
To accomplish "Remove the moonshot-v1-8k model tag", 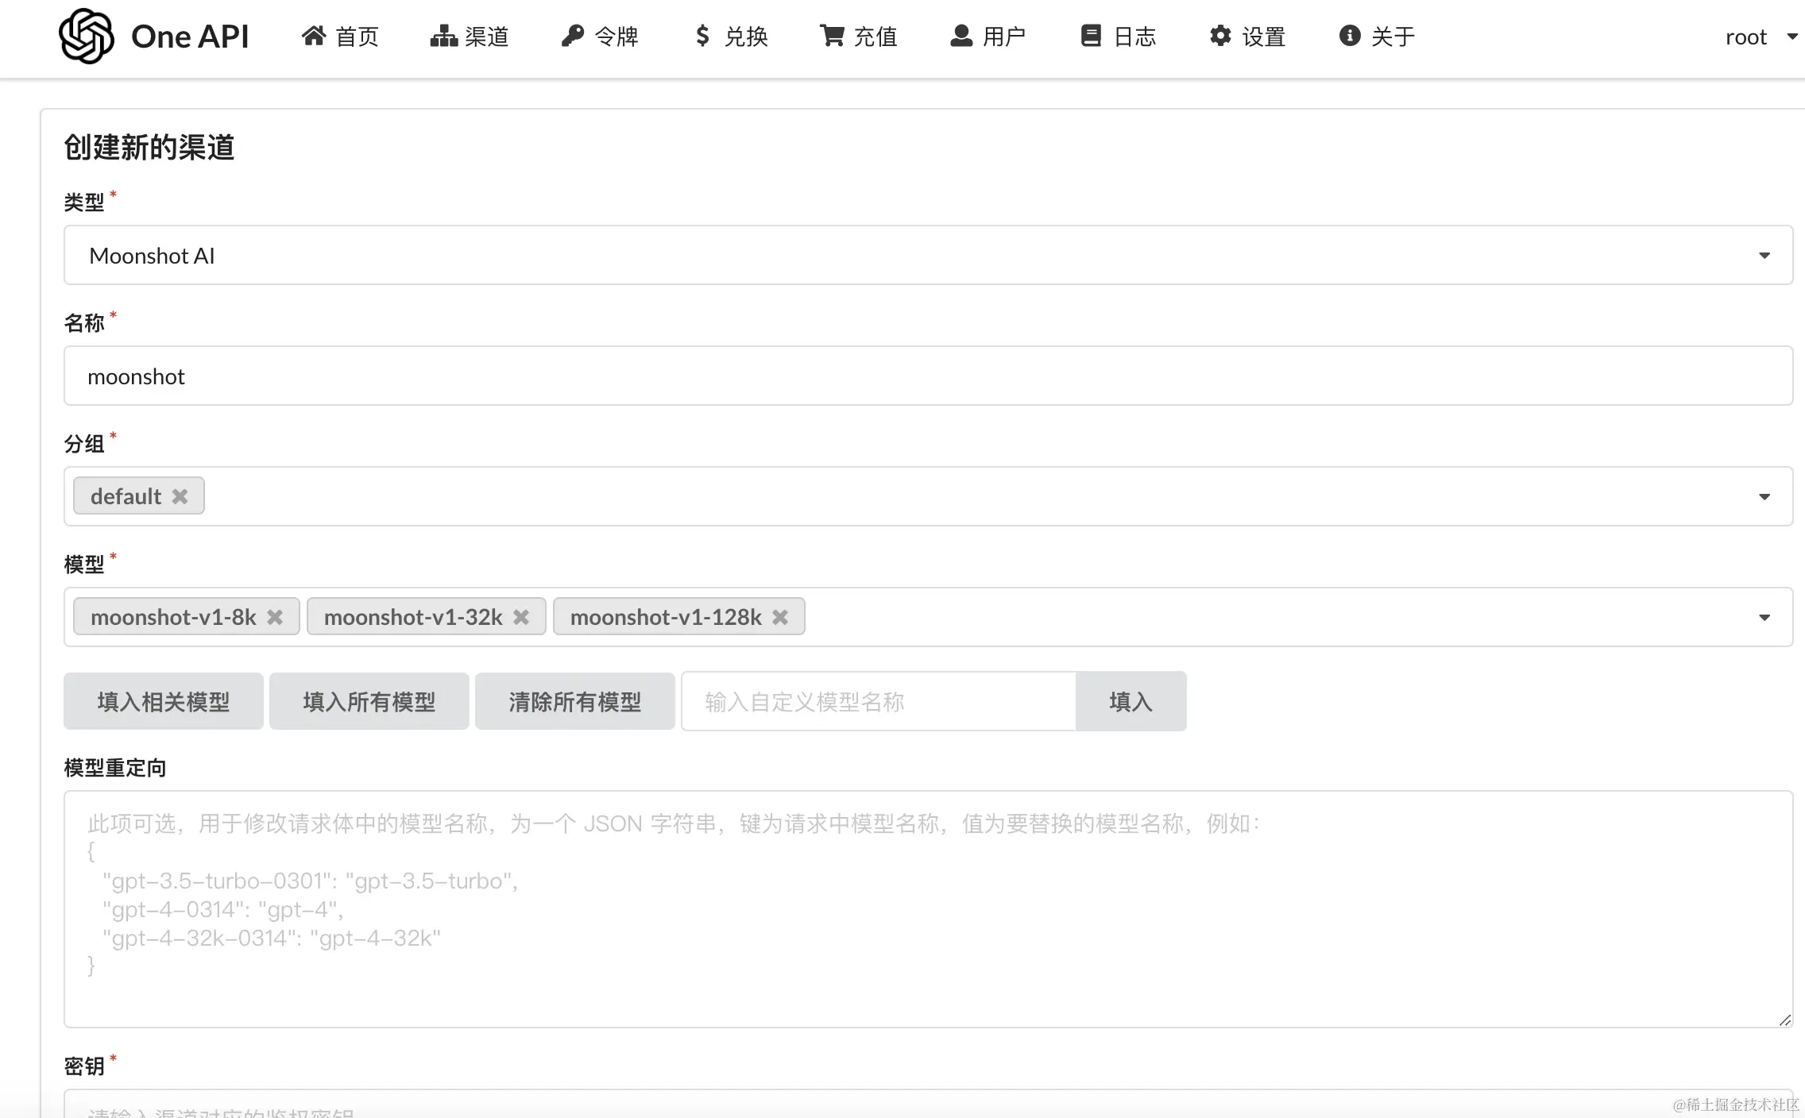I will tap(275, 617).
